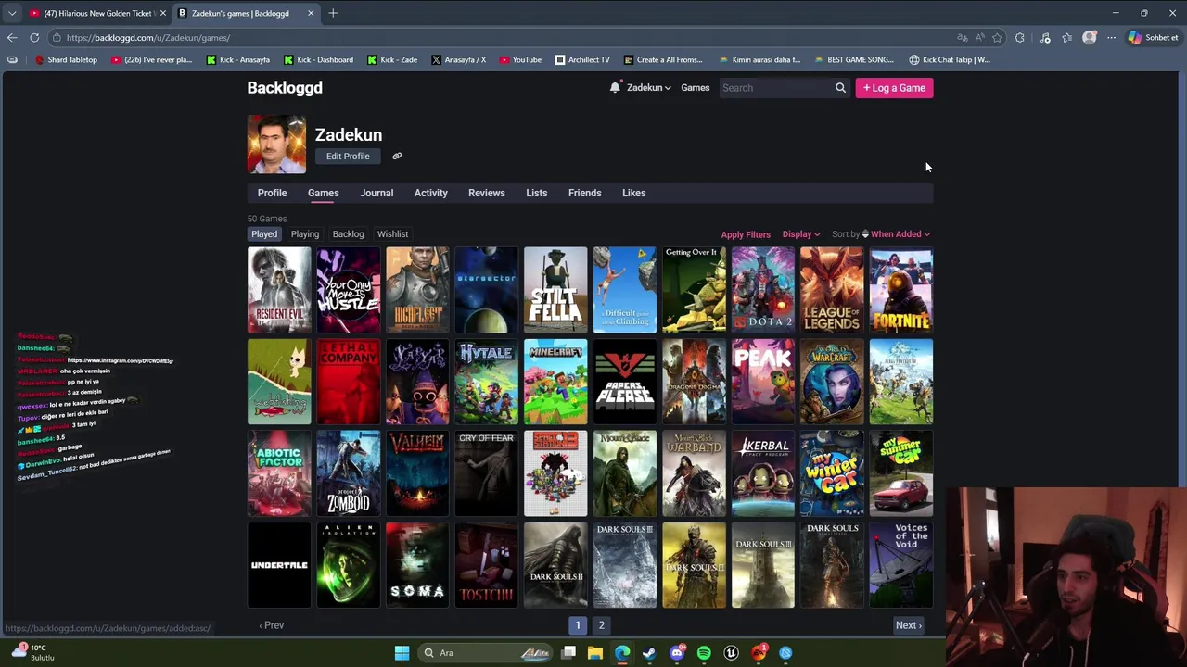Open browser settings ellipsis menu

pos(1111,38)
